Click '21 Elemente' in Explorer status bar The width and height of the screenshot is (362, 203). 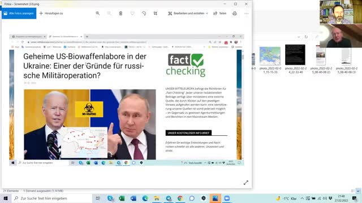[11, 191]
